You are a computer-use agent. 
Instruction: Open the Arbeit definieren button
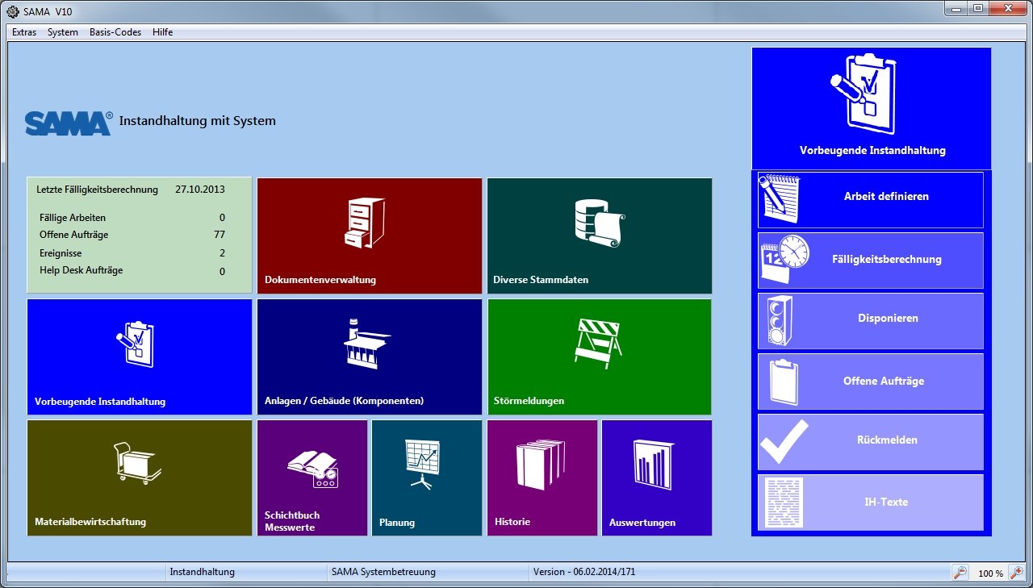click(871, 200)
